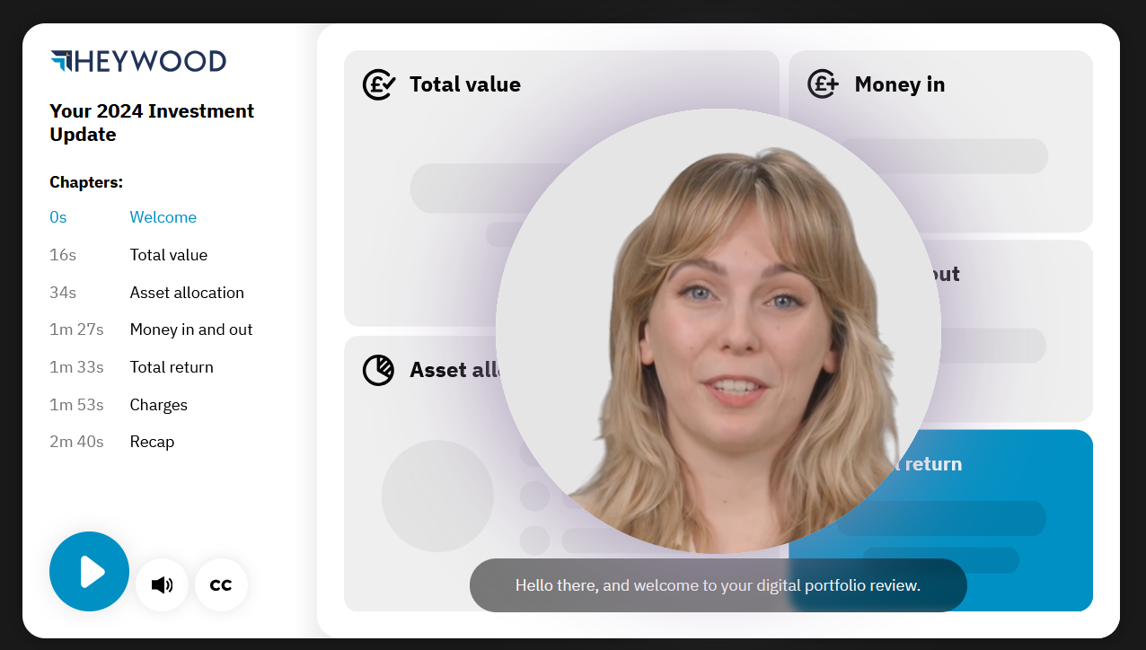Jump to the Welcome chapter
The image size is (1146, 650).
point(163,217)
